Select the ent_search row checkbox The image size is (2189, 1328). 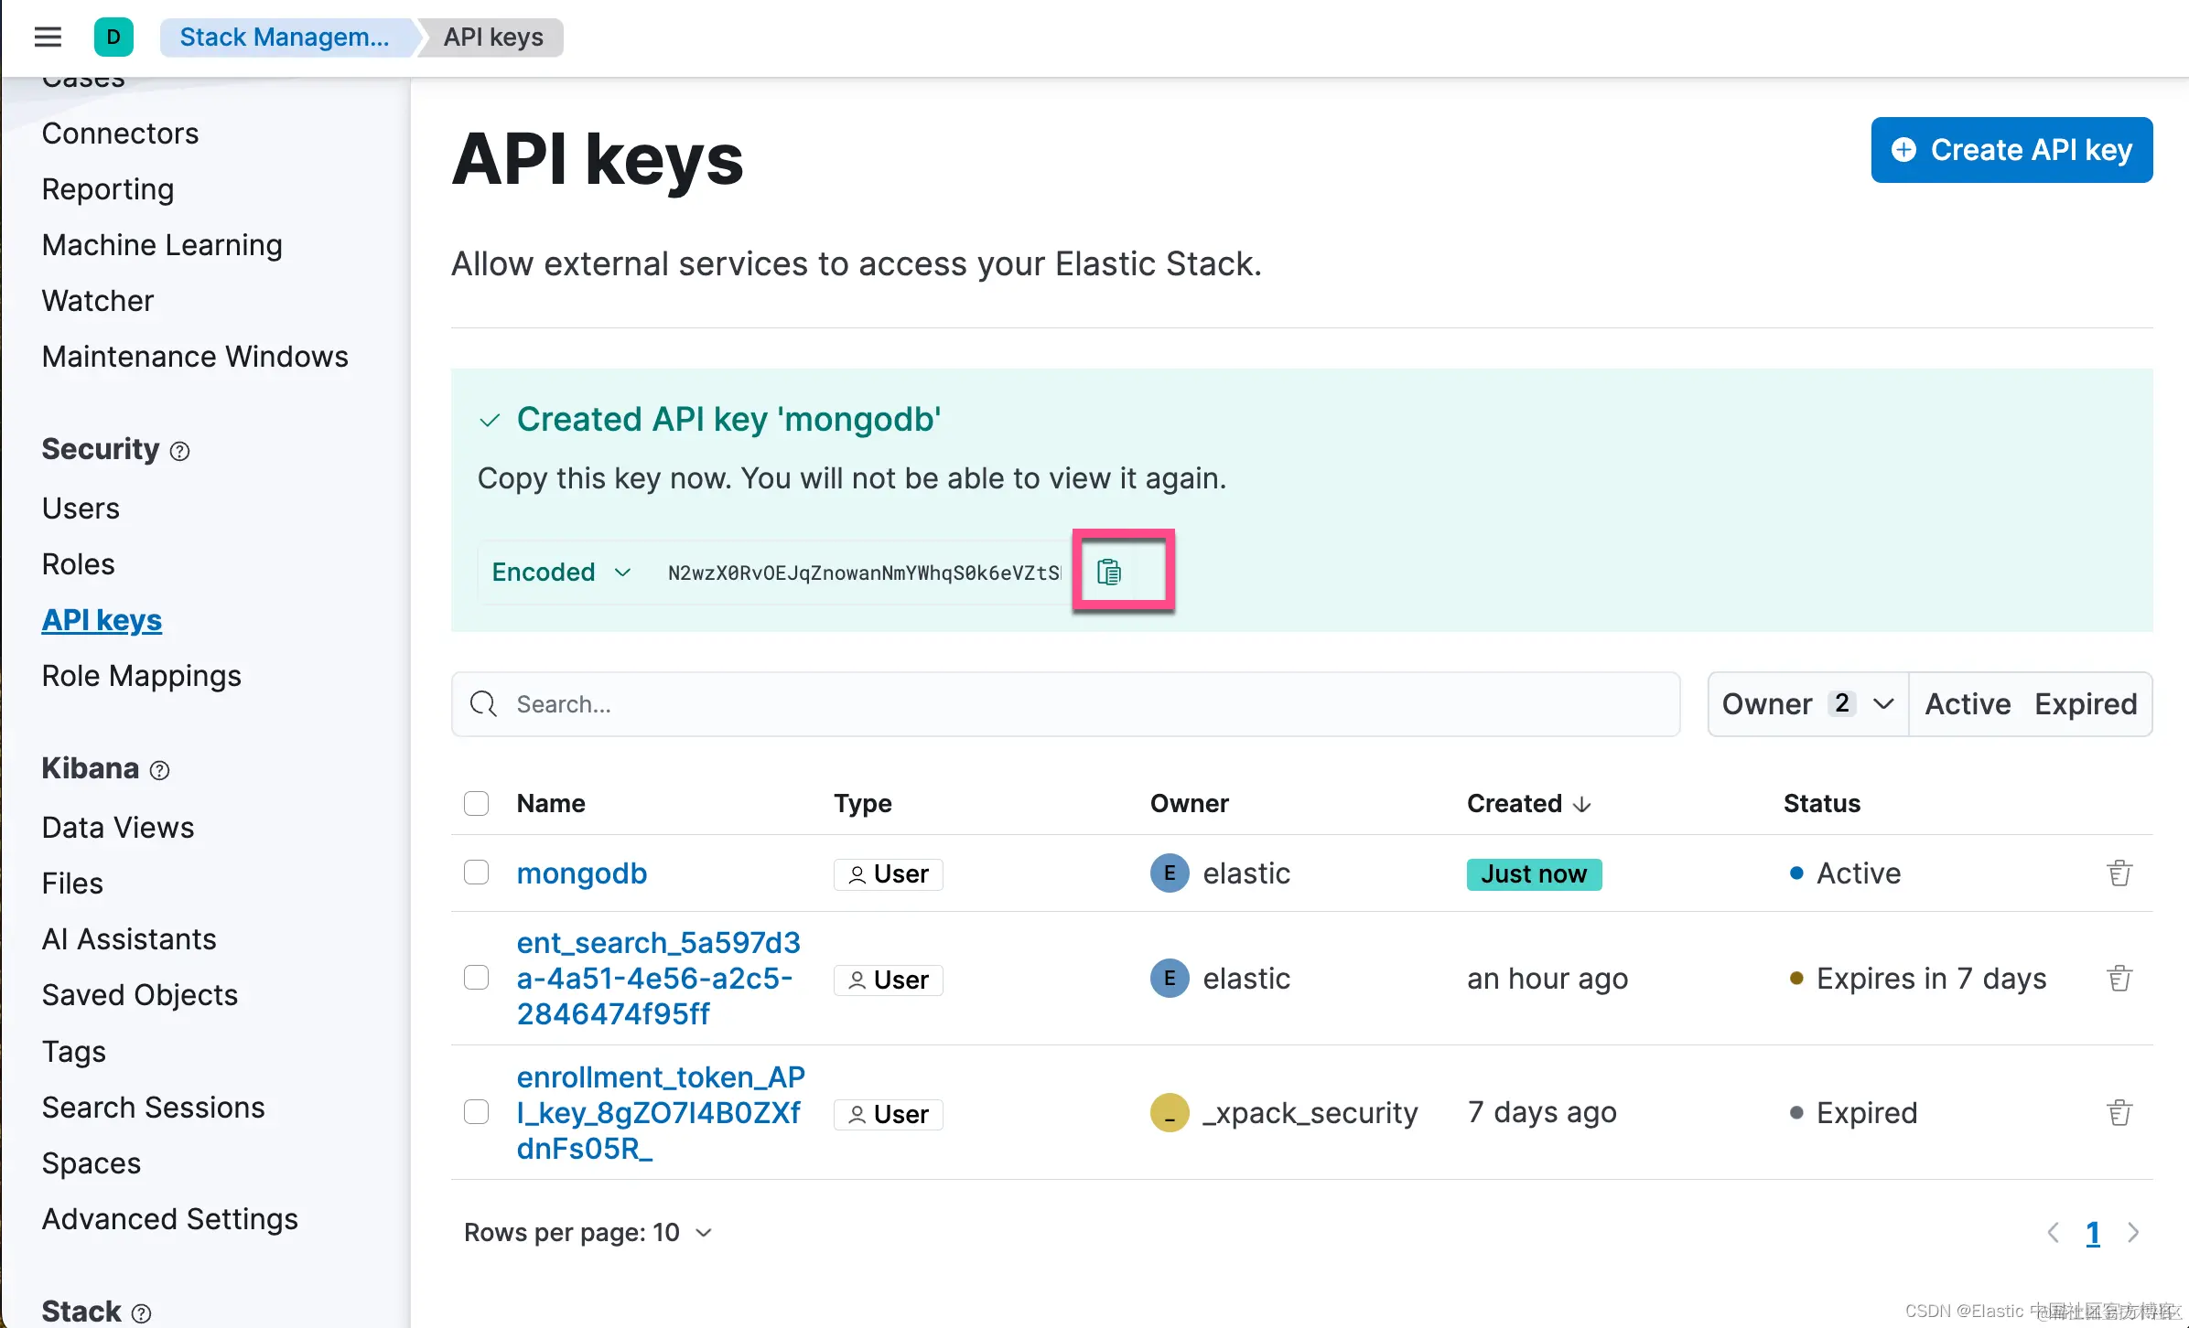coord(476,978)
